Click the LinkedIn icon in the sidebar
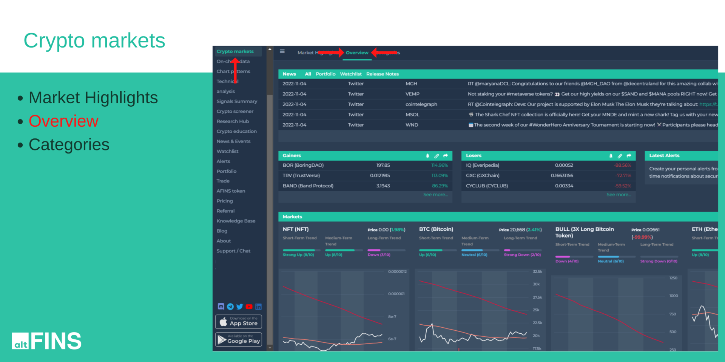The width and height of the screenshot is (725, 362). coord(259,307)
